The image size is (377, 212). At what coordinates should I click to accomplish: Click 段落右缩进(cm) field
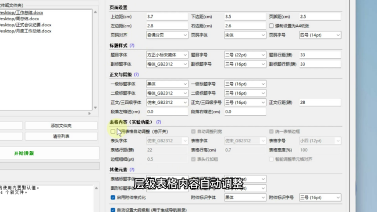click(245, 112)
